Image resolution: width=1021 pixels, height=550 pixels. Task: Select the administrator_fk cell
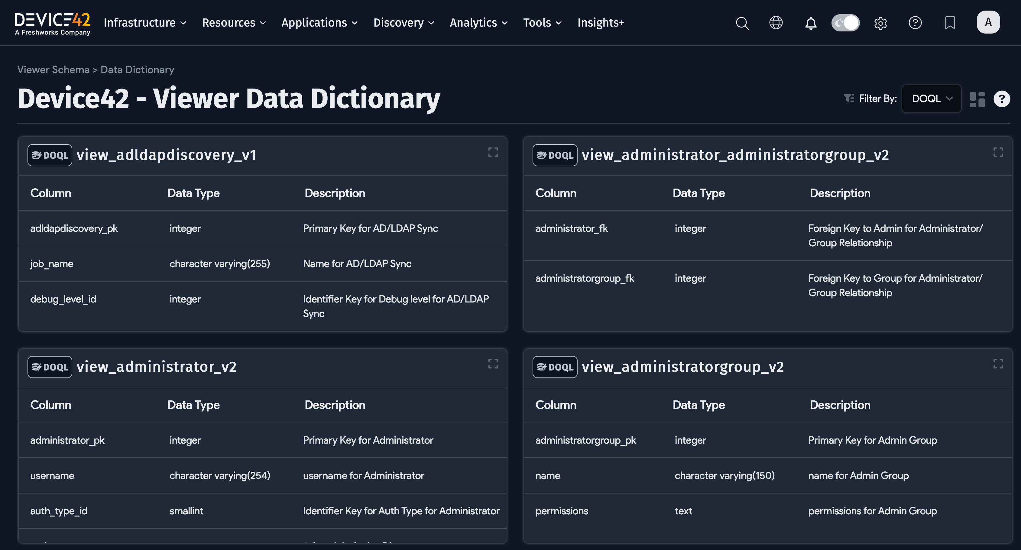coord(572,229)
